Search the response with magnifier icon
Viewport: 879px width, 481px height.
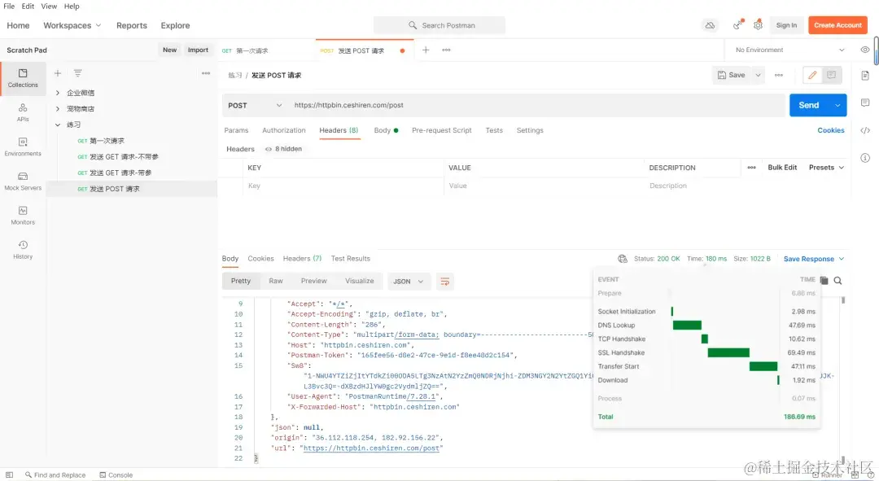click(837, 280)
